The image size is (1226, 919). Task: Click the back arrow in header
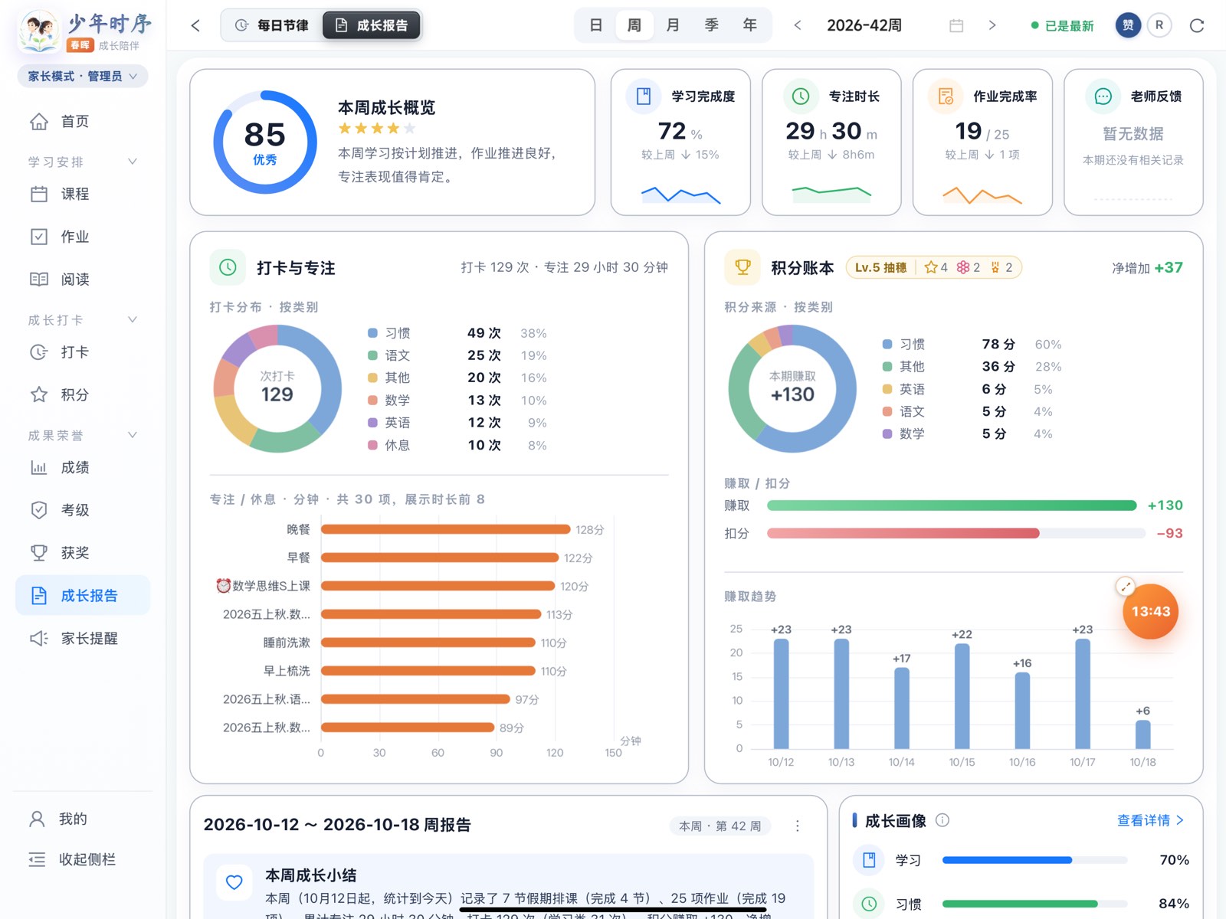click(195, 25)
